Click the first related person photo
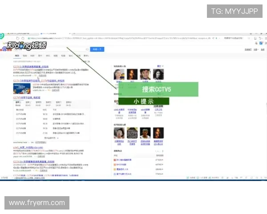267x214 pixels. pyautogui.click(x=119, y=74)
